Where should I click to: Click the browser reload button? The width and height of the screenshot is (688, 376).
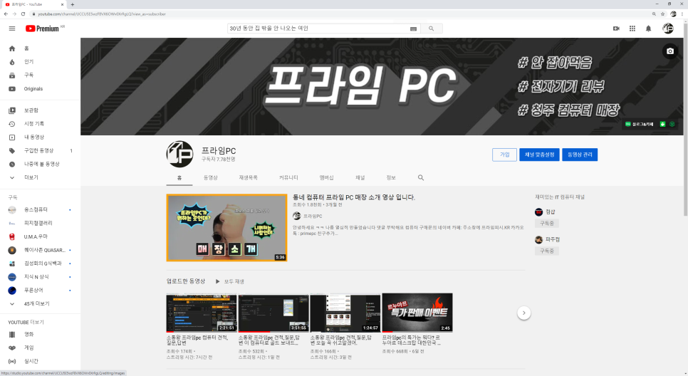tap(23, 14)
